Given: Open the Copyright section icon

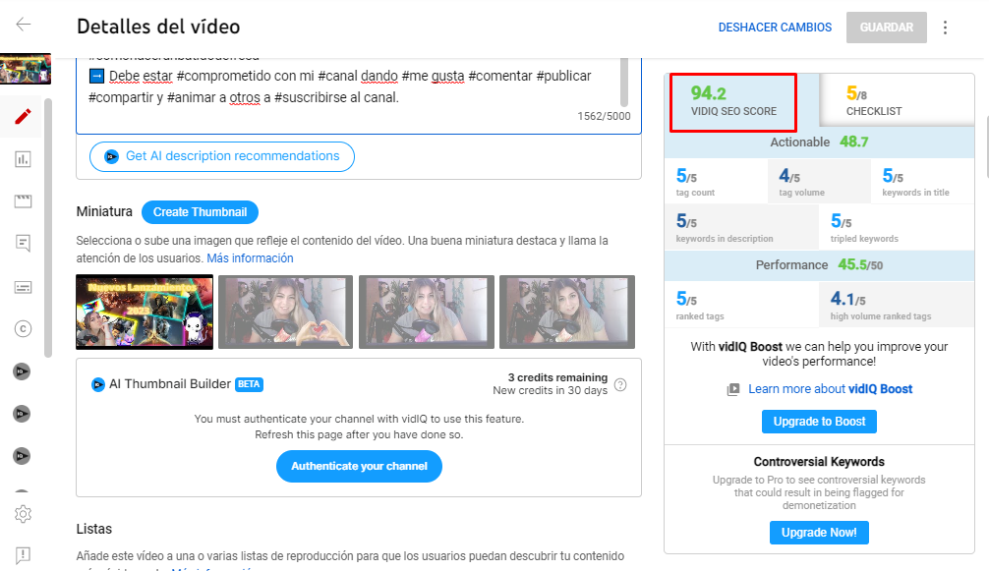Looking at the screenshot, I should pos(22,328).
